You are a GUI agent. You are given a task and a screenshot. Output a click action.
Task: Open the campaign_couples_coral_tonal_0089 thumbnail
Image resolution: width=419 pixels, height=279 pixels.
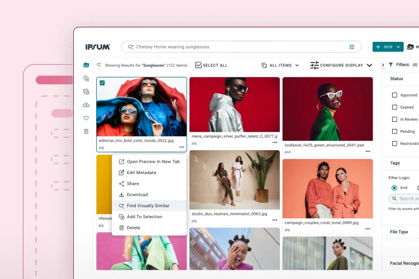[327, 188]
